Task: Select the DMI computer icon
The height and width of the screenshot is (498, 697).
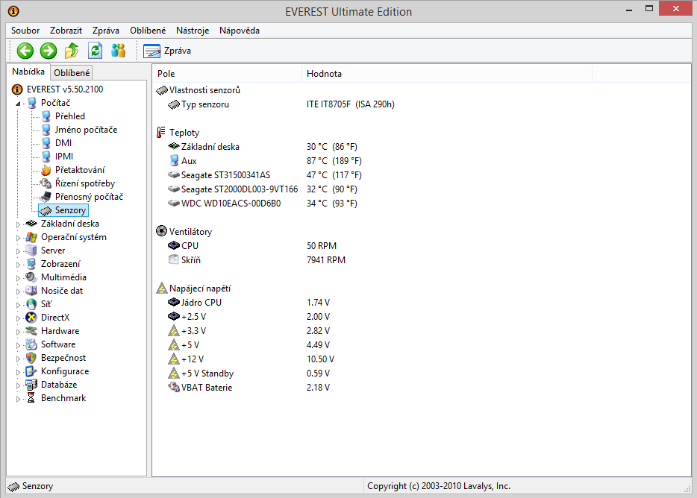Action: pos(46,143)
